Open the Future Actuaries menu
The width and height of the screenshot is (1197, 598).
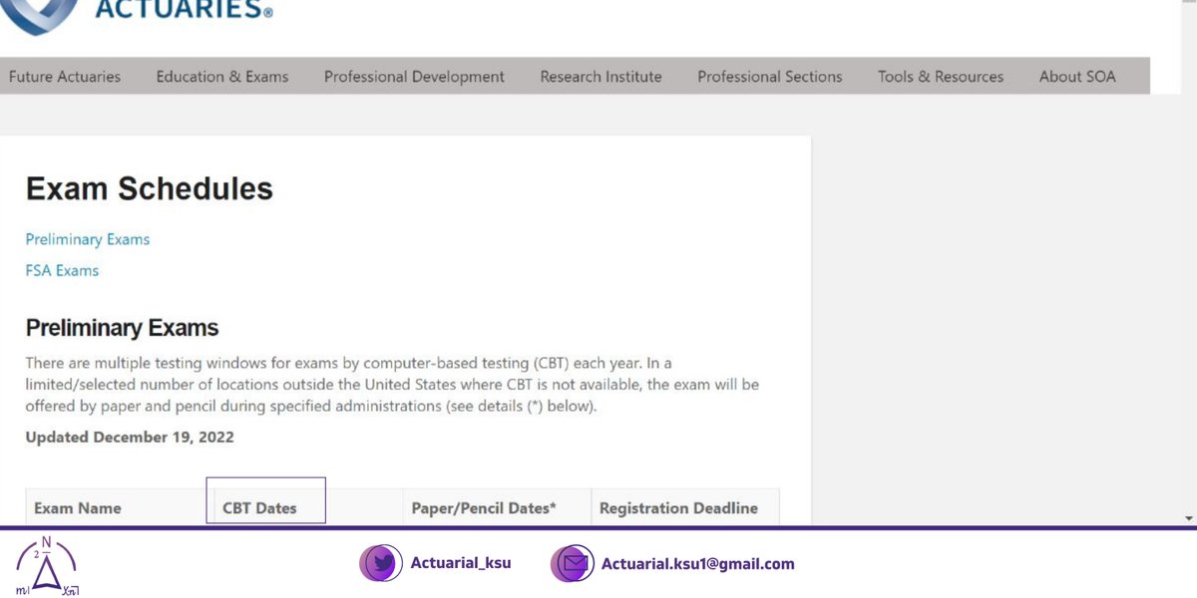tap(65, 77)
